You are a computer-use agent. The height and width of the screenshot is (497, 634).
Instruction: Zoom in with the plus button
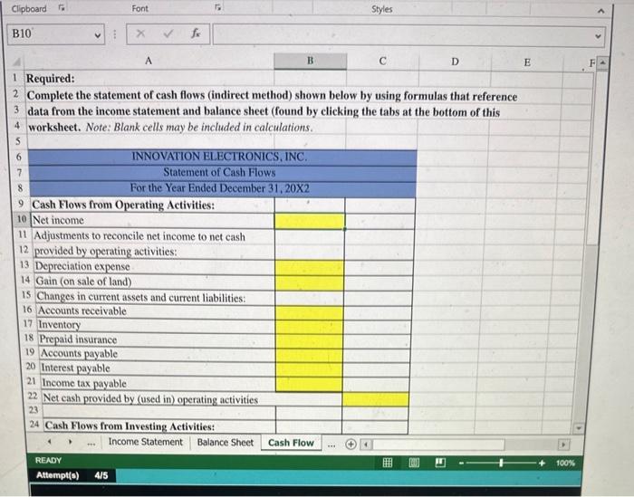[x=542, y=464]
